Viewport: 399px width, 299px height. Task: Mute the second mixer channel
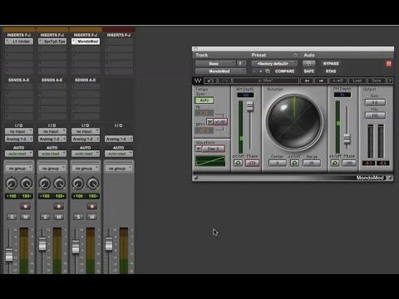pos(59,217)
